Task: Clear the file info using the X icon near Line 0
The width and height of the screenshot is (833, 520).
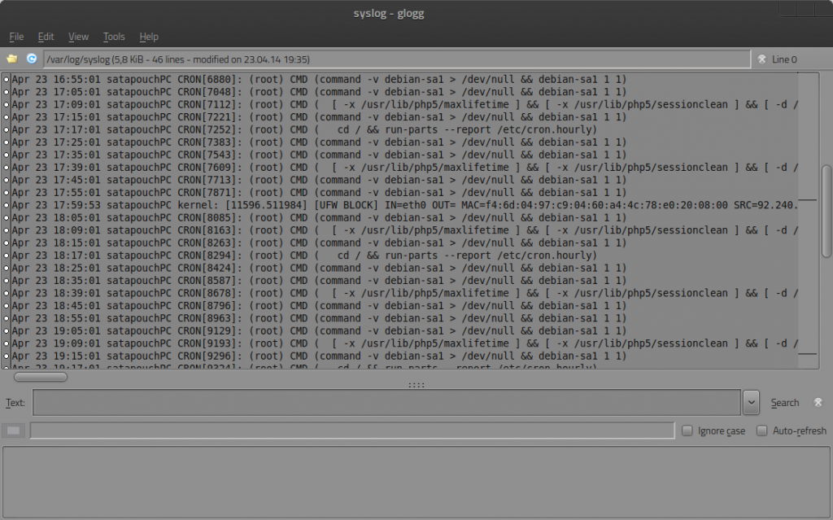Action: coord(761,59)
